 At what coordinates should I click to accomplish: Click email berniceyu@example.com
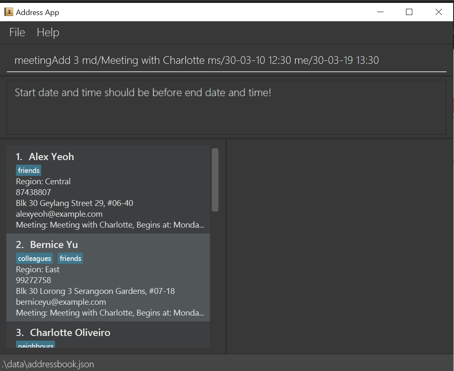[61, 302]
